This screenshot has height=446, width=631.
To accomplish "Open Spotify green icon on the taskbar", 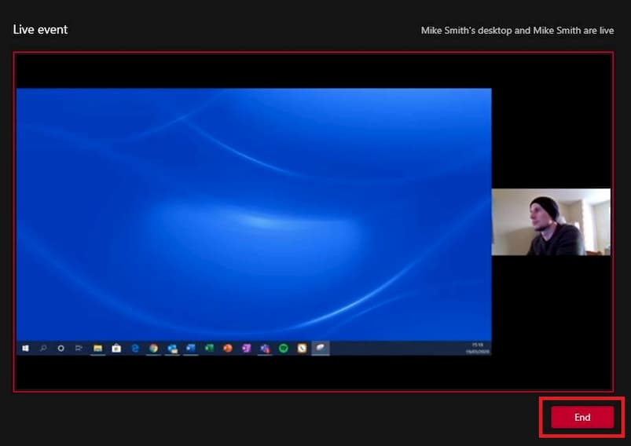I will (284, 349).
